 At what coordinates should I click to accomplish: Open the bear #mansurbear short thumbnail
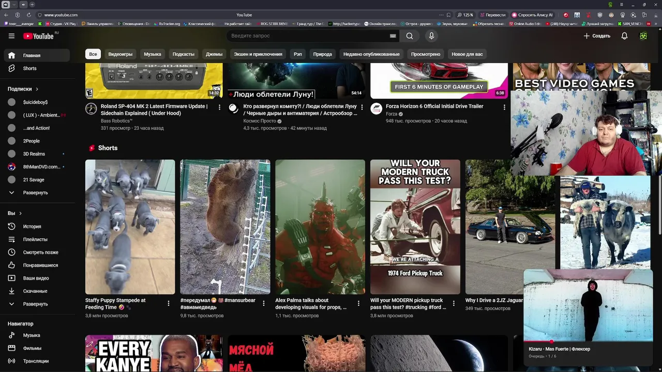225,227
